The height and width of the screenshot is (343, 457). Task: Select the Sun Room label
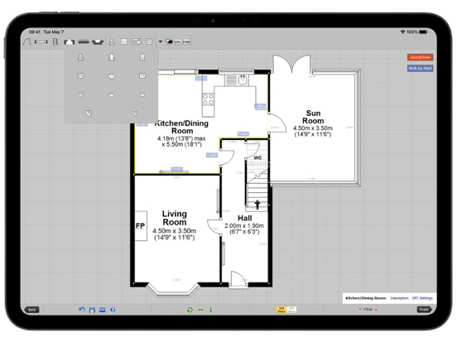pyautogui.click(x=313, y=117)
